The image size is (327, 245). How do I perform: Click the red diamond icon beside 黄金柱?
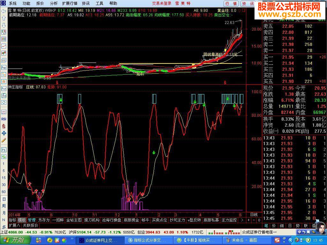click(x=240, y=10)
